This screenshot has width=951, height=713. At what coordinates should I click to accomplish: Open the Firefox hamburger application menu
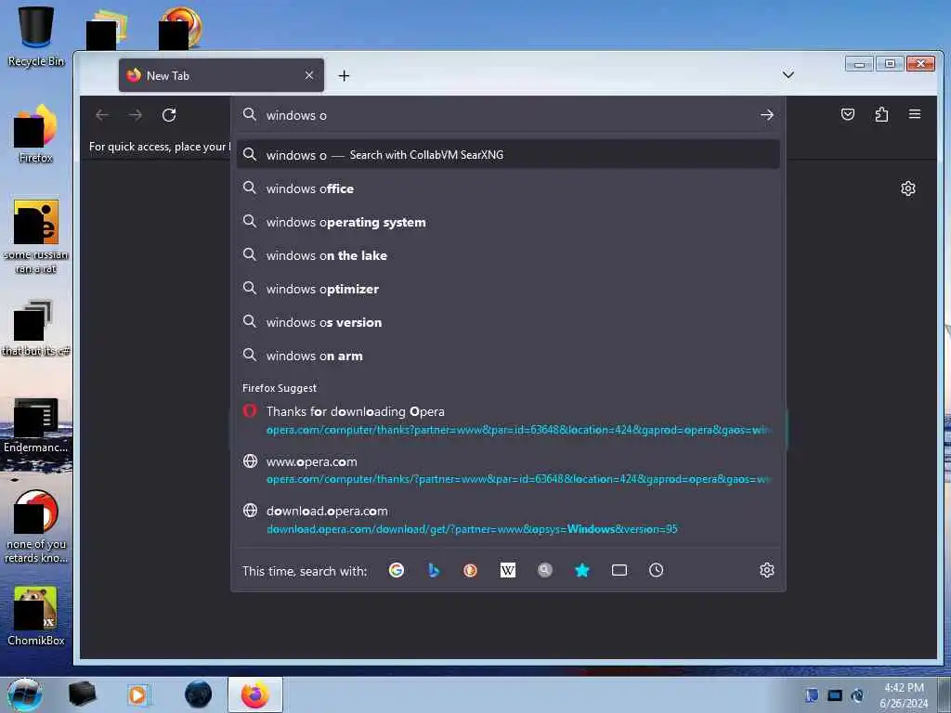coord(915,113)
